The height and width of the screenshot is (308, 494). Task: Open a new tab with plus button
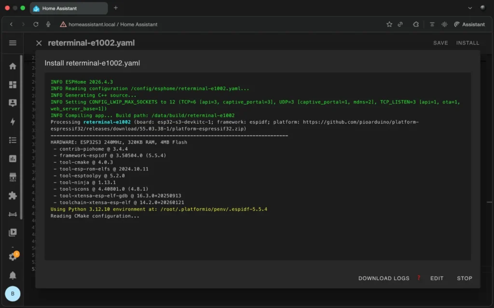pos(116,8)
